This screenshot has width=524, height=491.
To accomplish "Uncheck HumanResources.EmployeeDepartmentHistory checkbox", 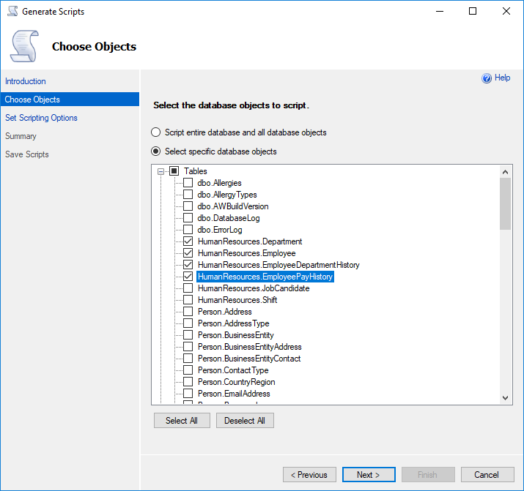I will (188, 265).
